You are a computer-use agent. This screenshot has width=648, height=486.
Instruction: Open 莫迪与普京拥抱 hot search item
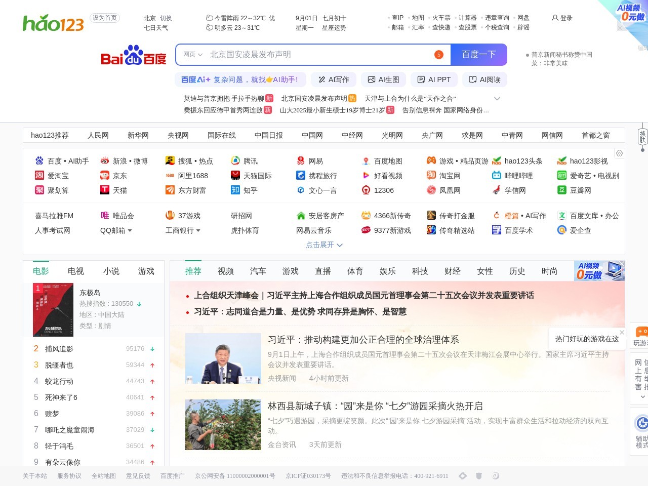(x=224, y=98)
